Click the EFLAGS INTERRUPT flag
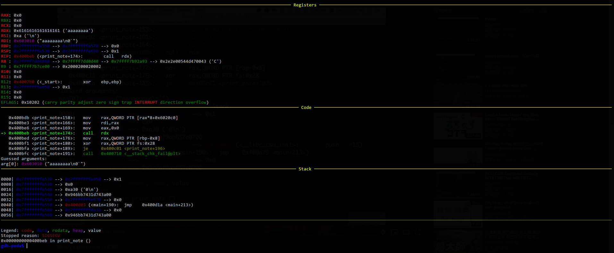 [x=146, y=102]
